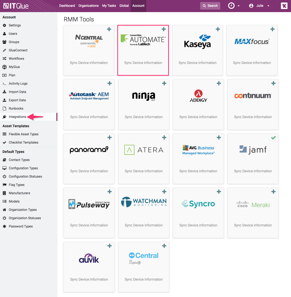Open the Global menu
This screenshot has height=297, width=291.
point(124,6)
